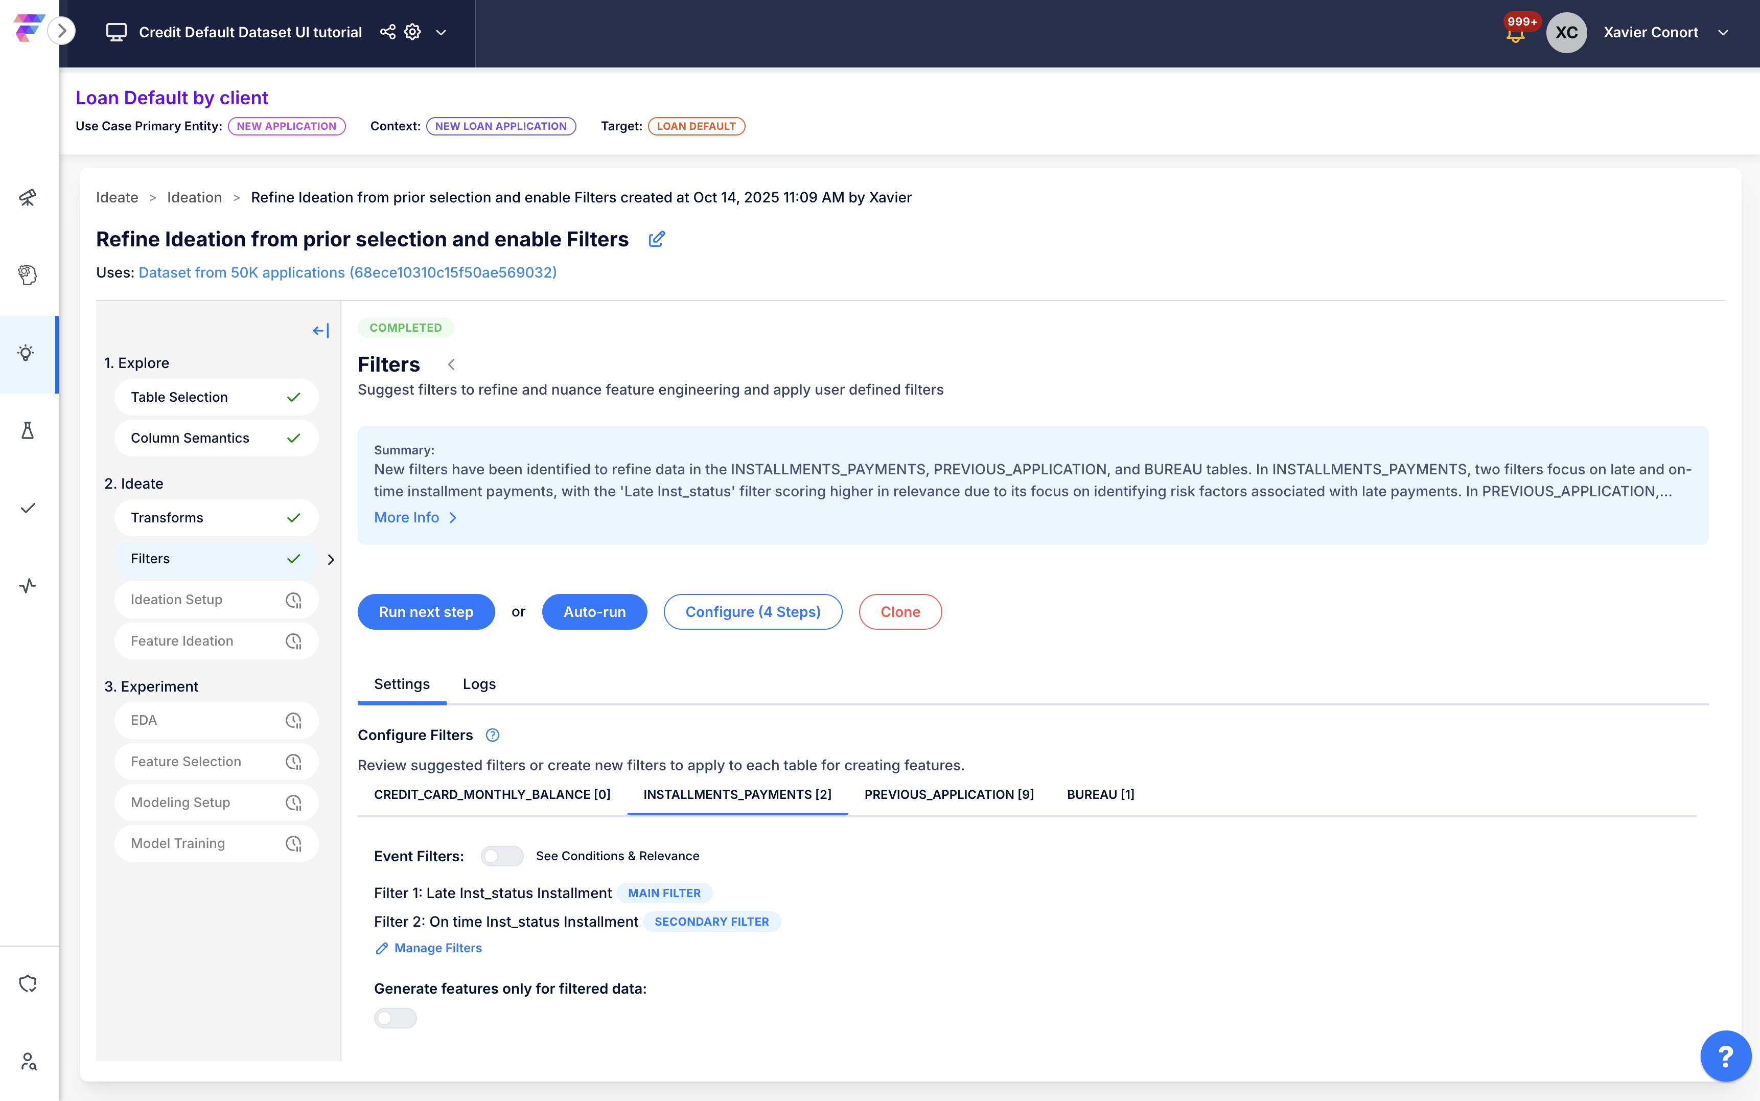The height and width of the screenshot is (1101, 1760).
Task: Click the notifications bell icon
Action: point(1515,35)
